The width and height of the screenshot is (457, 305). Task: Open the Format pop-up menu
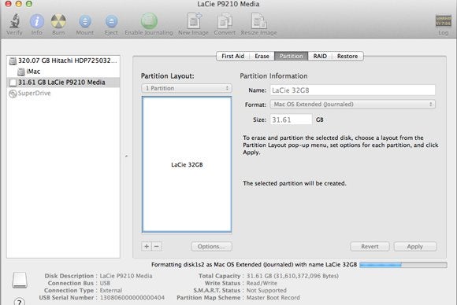click(353, 104)
